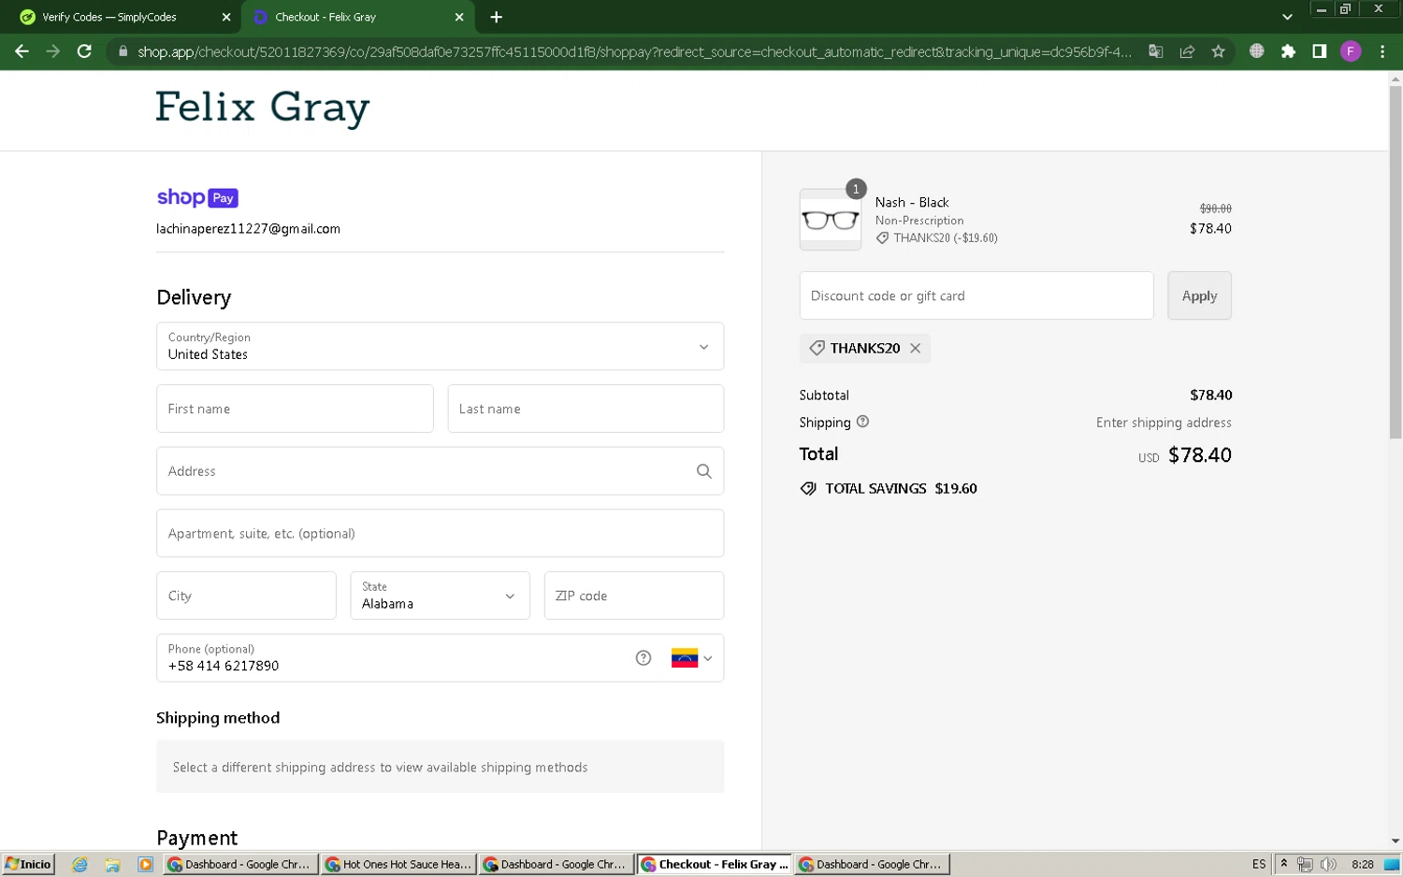
Task: Open the State dropdown
Action: pyautogui.click(x=440, y=596)
